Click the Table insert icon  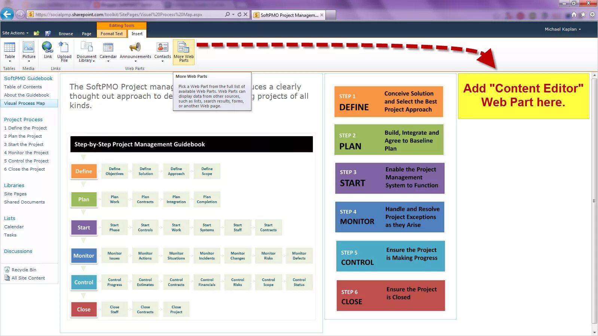(x=9, y=48)
